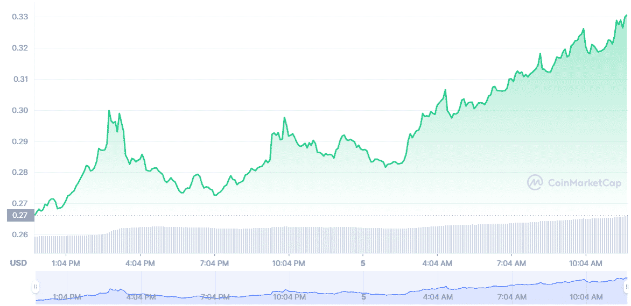Click the first price peak touching 0.30
The width and height of the screenshot is (631, 306).
click(x=109, y=111)
